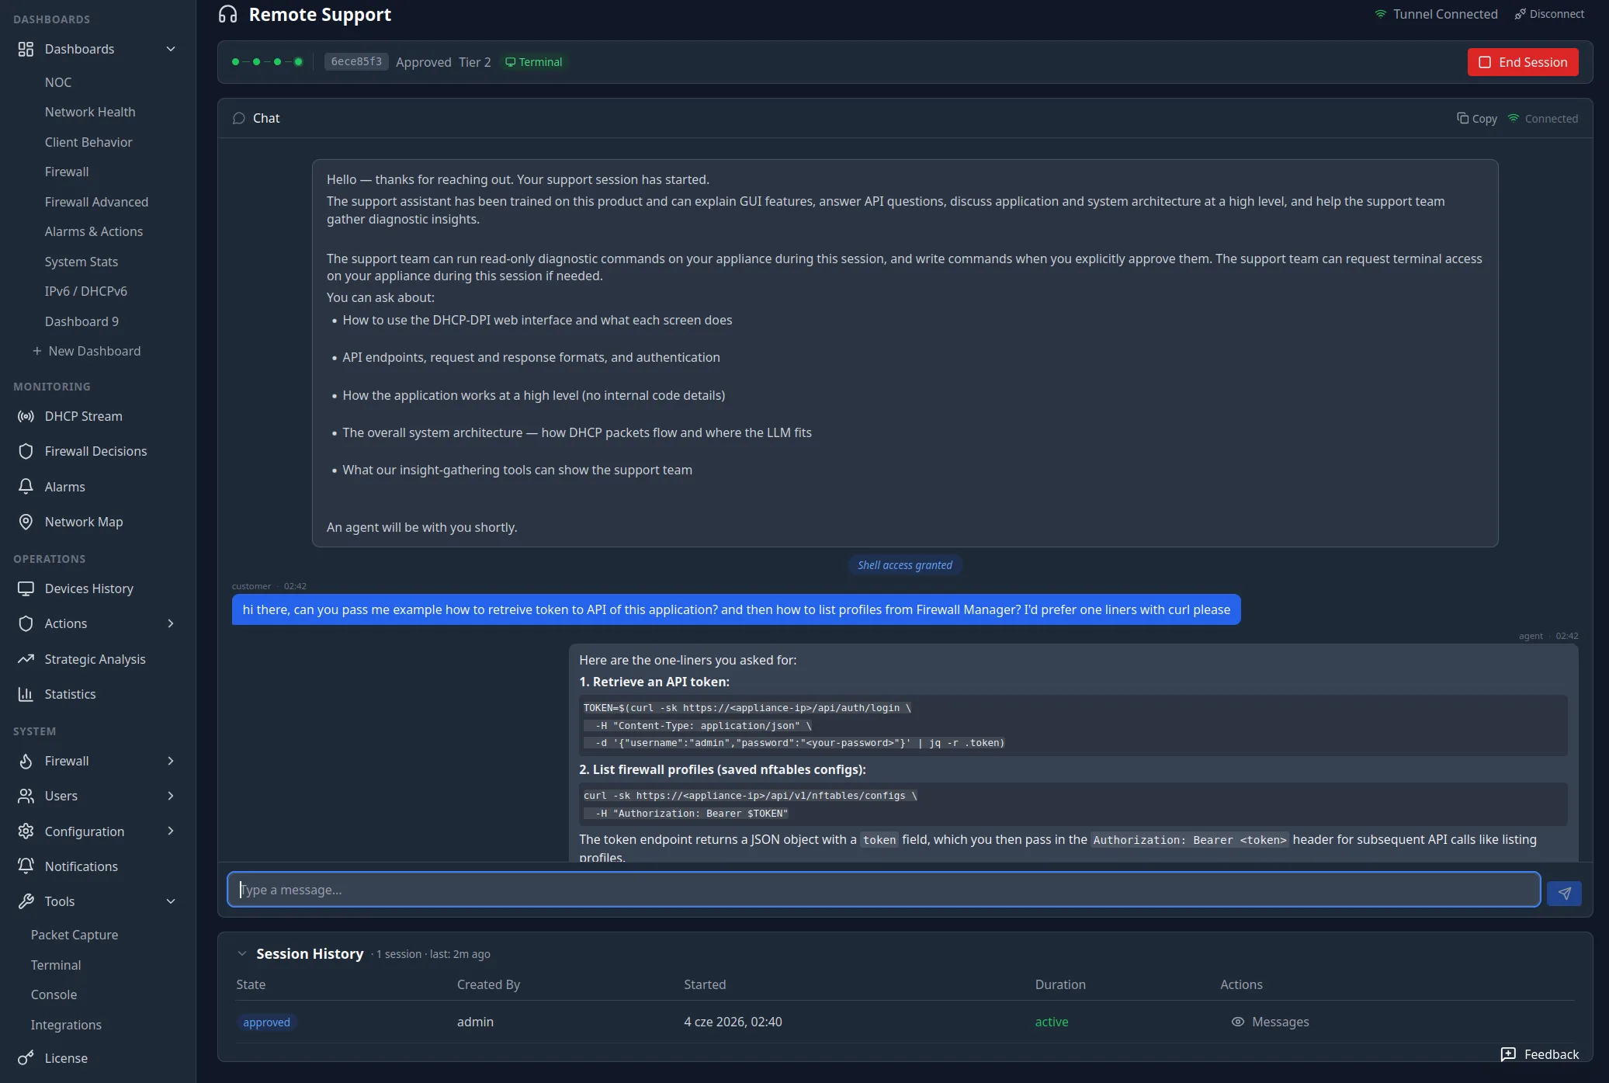The width and height of the screenshot is (1609, 1083).
Task: Click the Remote Support headset icon
Action: [x=227, y=15]
